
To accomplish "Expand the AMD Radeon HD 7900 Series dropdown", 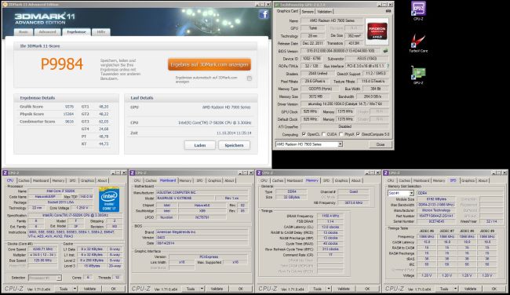I will click(x=340, y=144).
